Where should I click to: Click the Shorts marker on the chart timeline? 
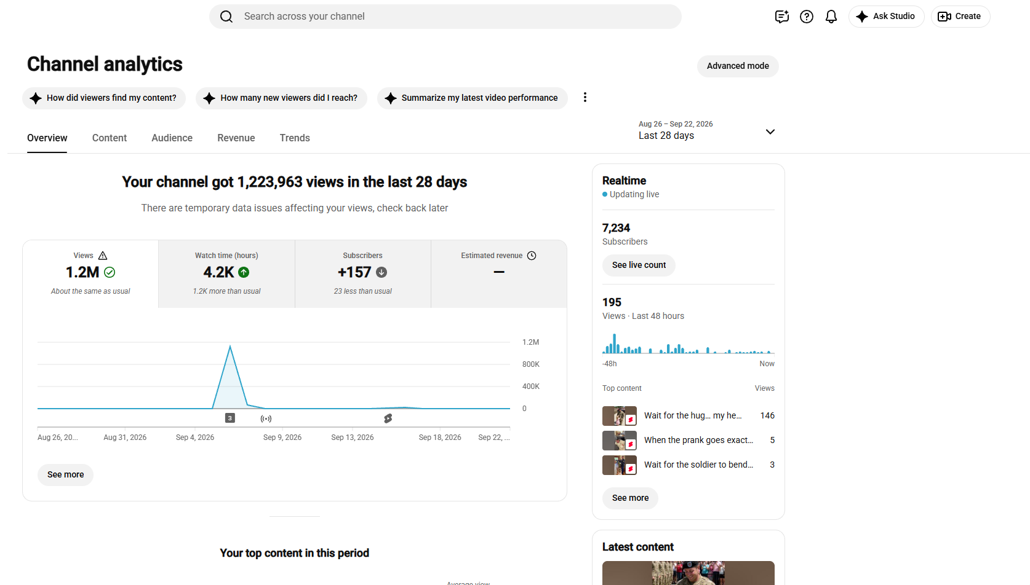(388, 418)
